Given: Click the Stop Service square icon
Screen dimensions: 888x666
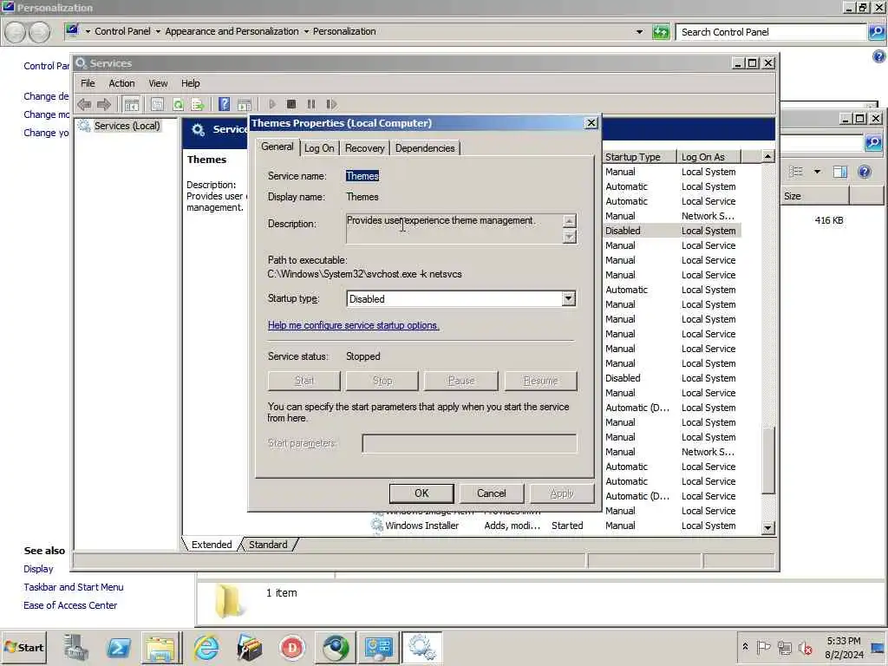Looking at the screenshot, I should click(x=291, y=104).
